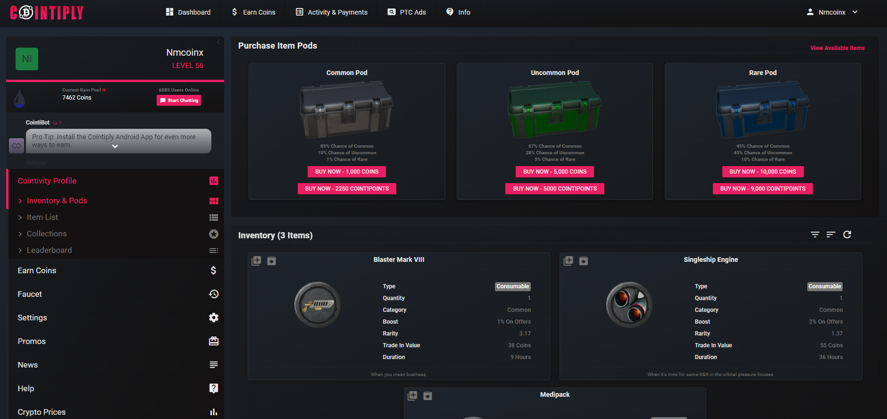Viewport: 887px width, 419px height.
Task: Click the Faucet clock history icon
Action: point(214,294)
